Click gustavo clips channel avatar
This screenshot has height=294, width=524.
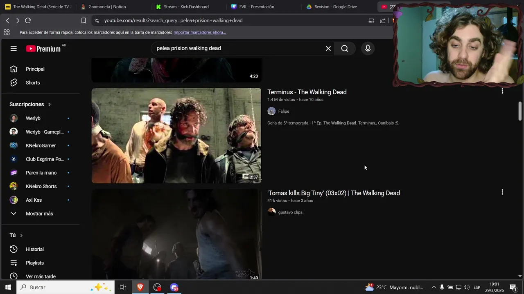pyautogui.click(x=271, y=212)
